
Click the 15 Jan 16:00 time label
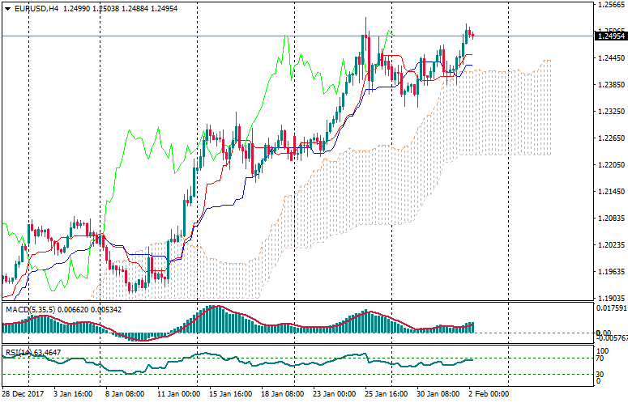tap(230, 394)
